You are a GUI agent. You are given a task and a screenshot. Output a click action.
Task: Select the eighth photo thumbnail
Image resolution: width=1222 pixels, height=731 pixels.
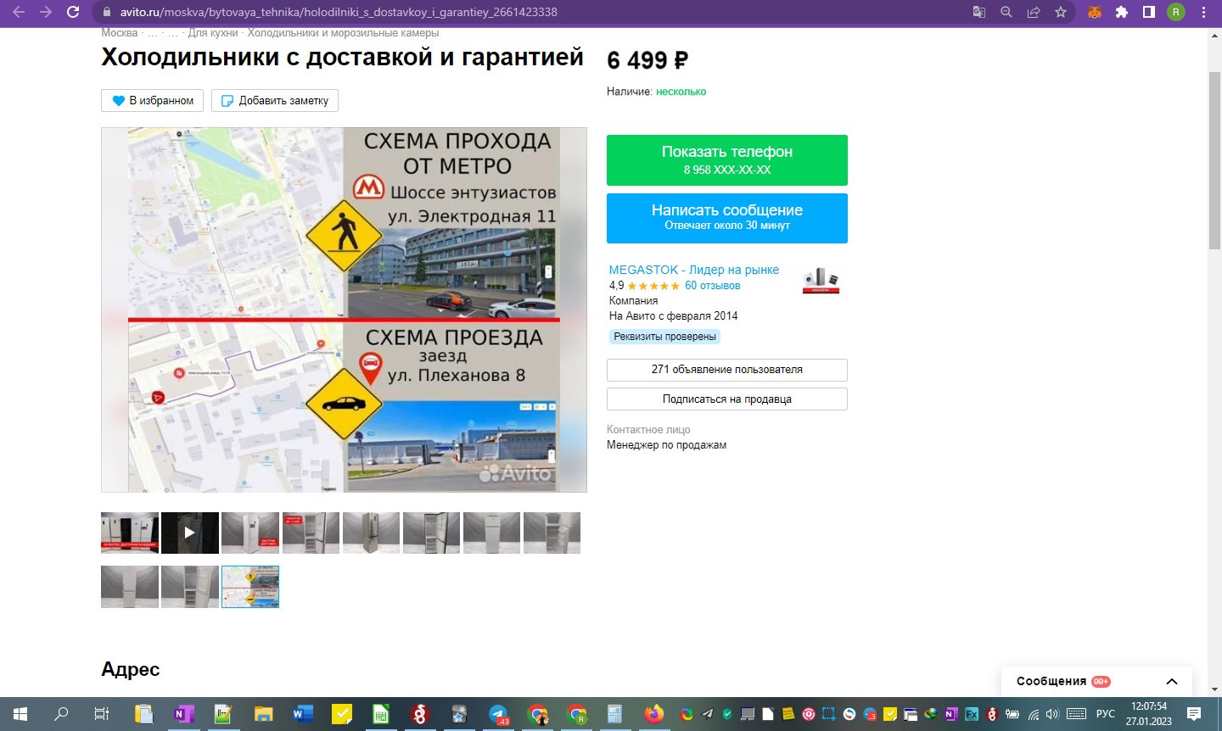tap(552, 533)
